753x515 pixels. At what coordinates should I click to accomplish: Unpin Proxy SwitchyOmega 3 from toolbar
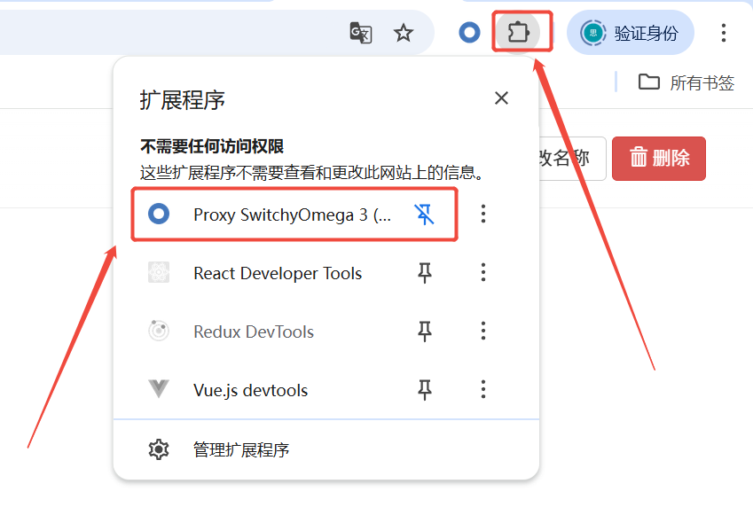pos(425,214)
